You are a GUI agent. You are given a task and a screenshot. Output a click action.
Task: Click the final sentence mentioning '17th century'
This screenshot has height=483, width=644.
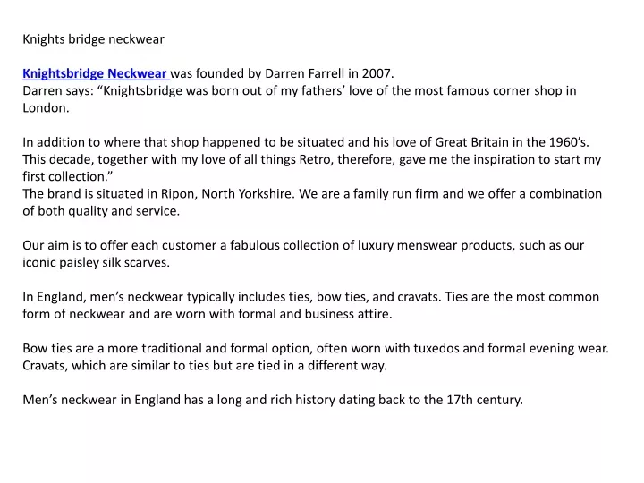(273, 400)
